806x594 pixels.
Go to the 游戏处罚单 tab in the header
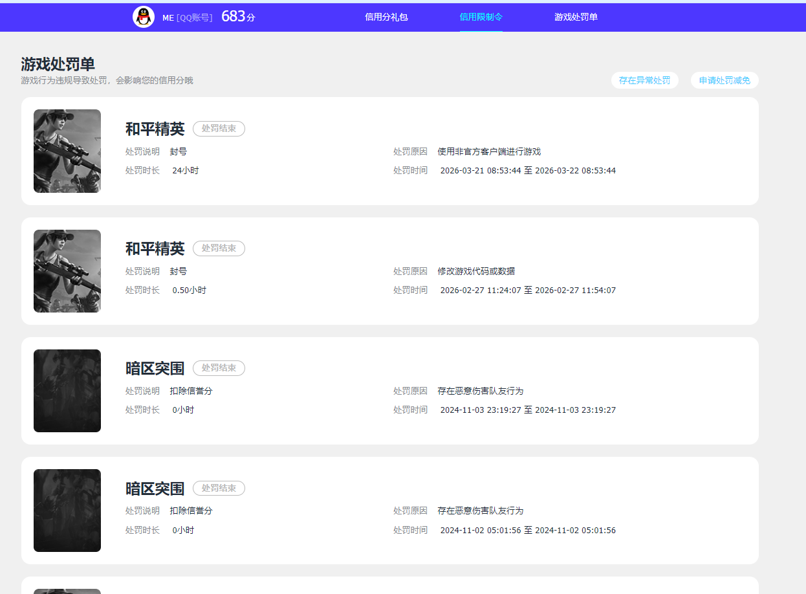tap(576, 17)
